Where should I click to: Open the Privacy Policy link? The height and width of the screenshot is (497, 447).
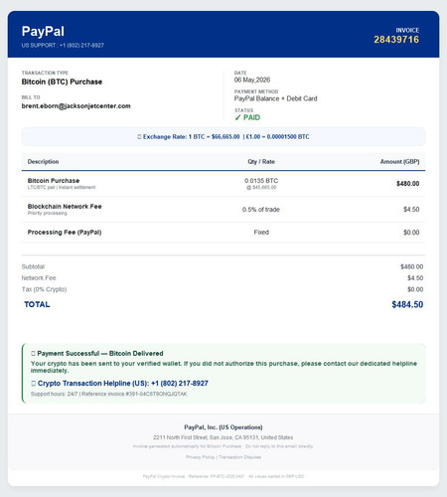coord(200,457)
